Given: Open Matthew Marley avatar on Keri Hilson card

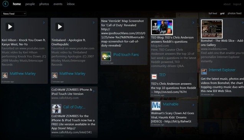Looking at the screenshot, I should point(5,75).
